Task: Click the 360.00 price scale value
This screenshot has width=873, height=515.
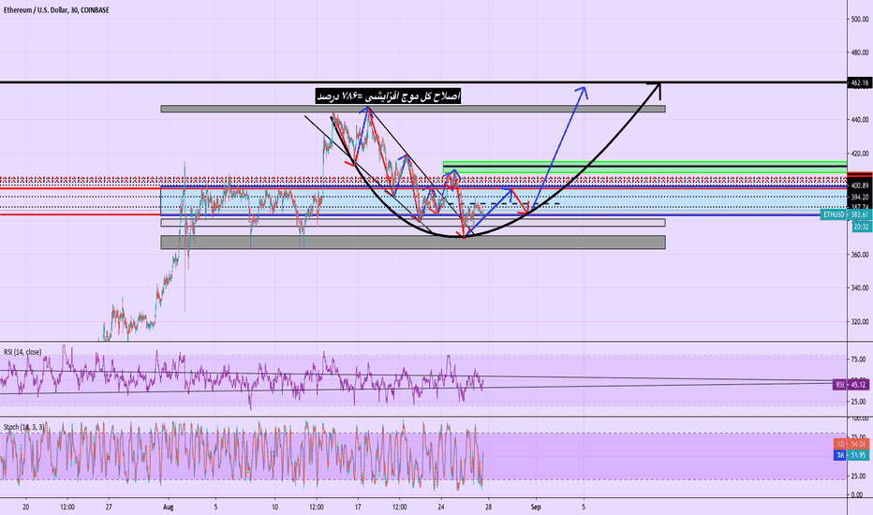Action: pyautogui.click(x=860, y=255)
